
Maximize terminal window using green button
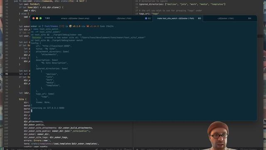41,18
